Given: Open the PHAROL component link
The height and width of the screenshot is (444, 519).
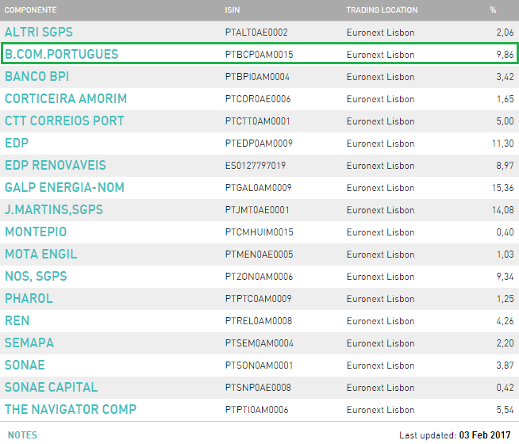Looking at the screenshot, I should 29,298.
